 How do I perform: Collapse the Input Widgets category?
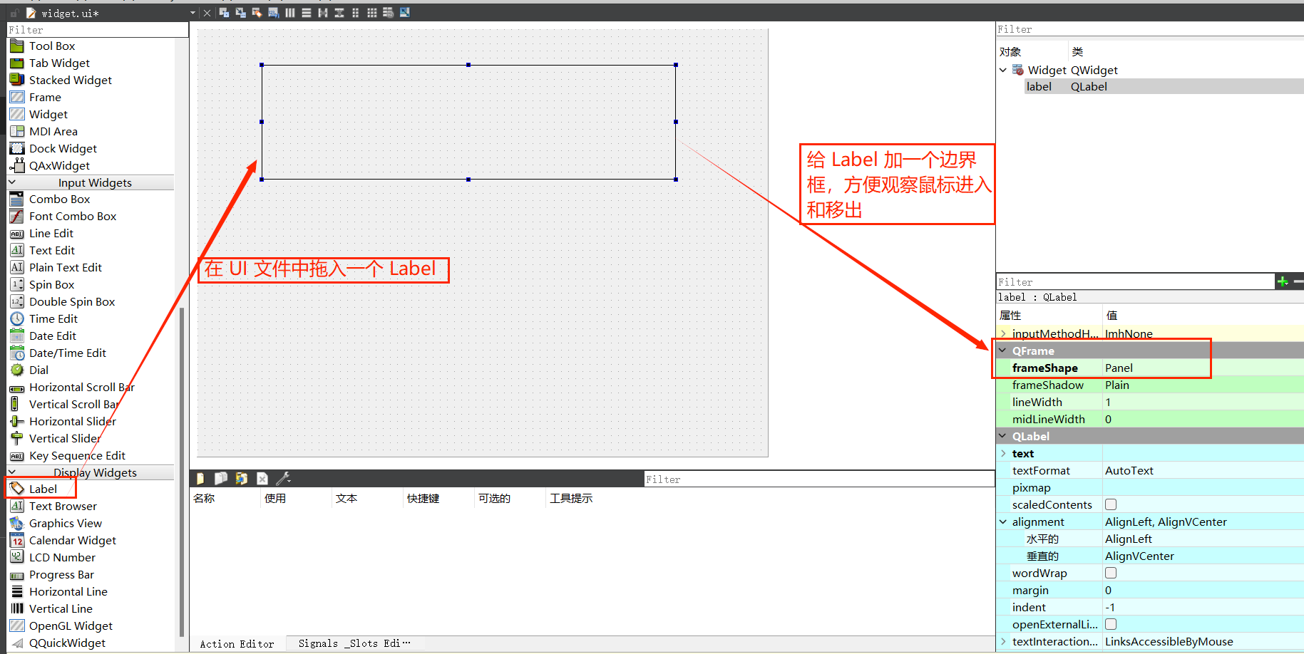pyautogui.click(x=12, y=182)
